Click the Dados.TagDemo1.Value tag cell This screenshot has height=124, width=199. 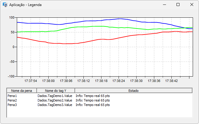(x=55, y=96)
